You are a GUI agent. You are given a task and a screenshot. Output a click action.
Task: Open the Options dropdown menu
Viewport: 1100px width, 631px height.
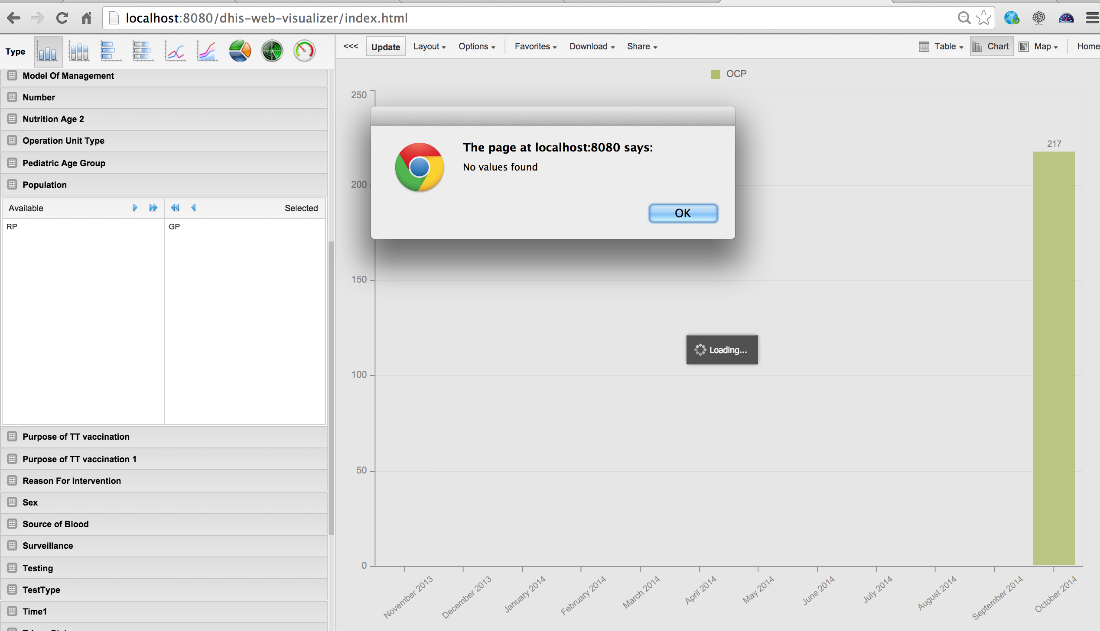476,47
